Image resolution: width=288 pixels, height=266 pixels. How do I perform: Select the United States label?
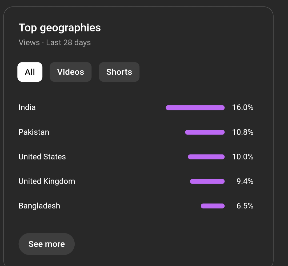42,157
